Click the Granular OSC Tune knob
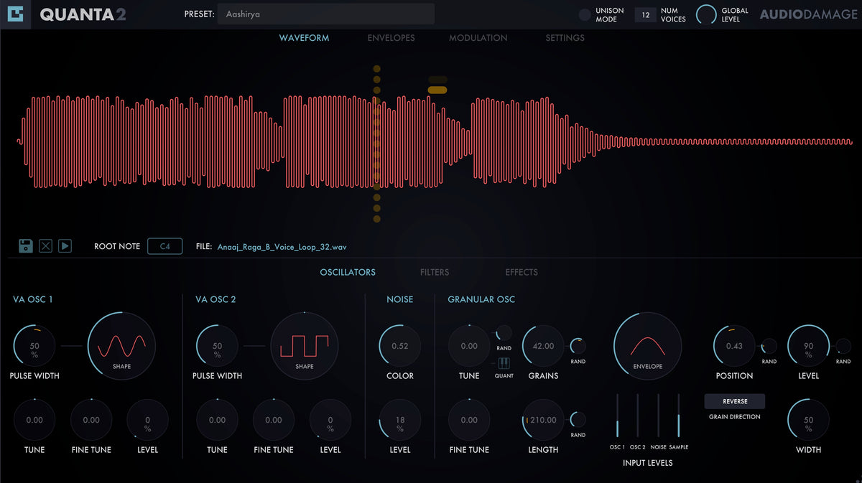The height and width of the screenshot is (483, 862). pos(469,346)
